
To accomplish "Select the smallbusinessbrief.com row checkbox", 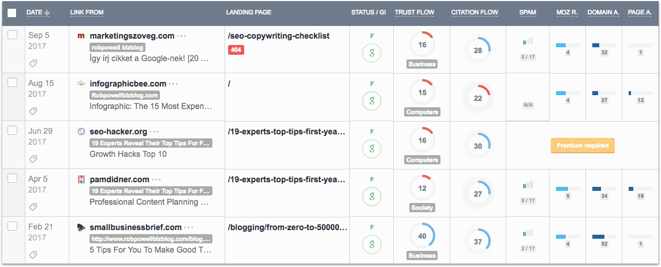I will 13,226.
